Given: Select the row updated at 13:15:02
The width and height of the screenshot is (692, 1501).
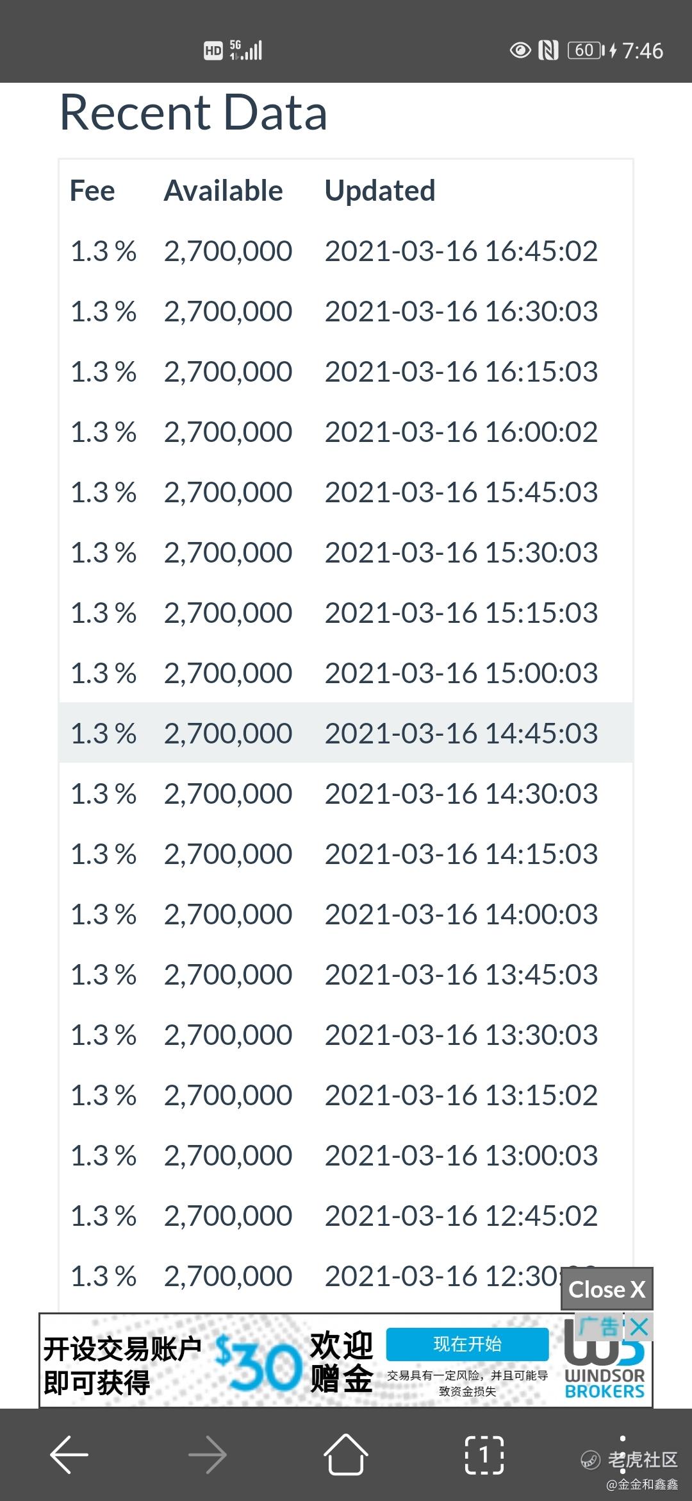Looking at the screenshot, I should (x=346, y=1095).
